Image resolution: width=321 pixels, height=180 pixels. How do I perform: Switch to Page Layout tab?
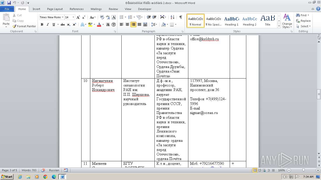[x=55, y=9]
